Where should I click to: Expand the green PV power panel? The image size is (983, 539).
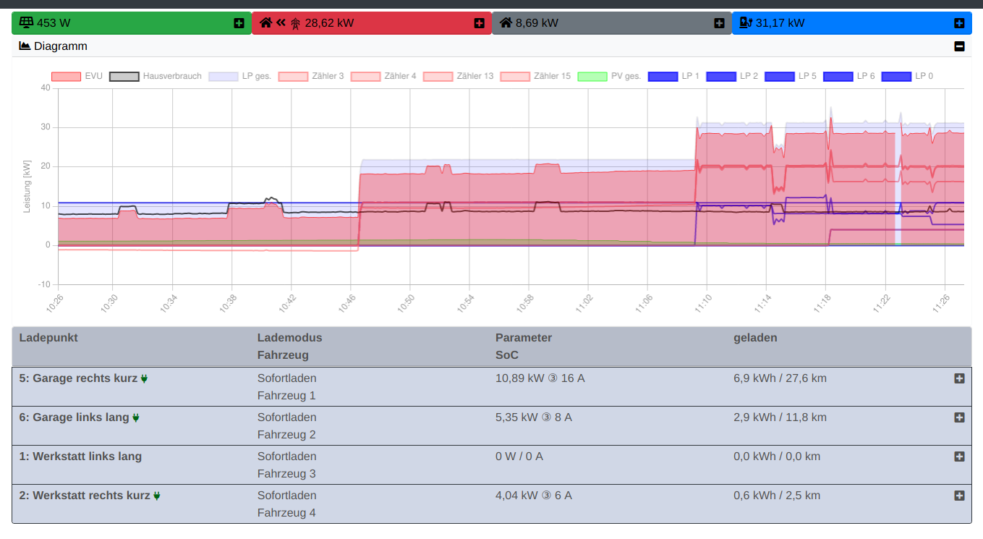pos(239,23)
